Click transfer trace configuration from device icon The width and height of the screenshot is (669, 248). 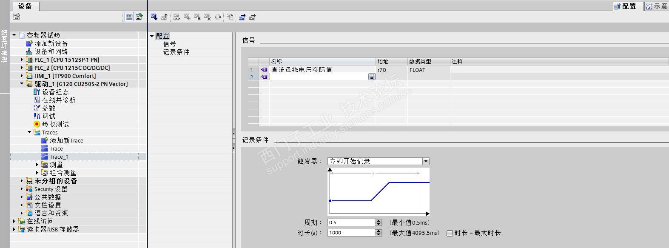[165, 17]
